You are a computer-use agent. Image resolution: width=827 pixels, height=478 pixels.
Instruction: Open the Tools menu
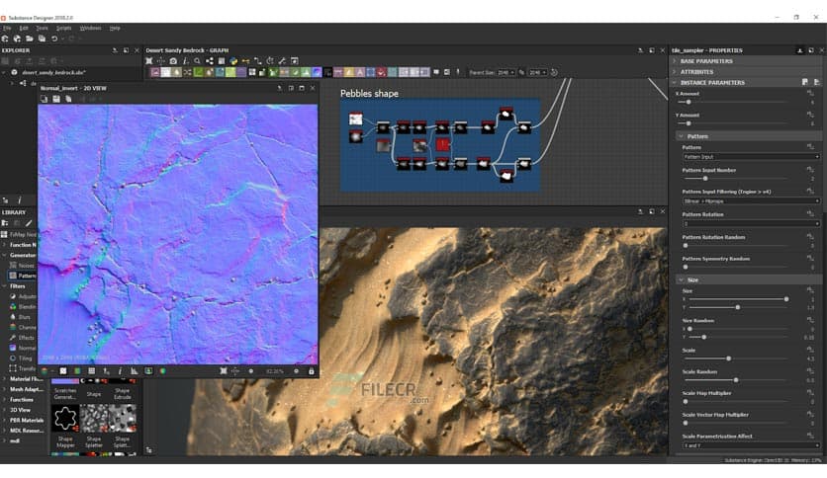coord(42,28)
